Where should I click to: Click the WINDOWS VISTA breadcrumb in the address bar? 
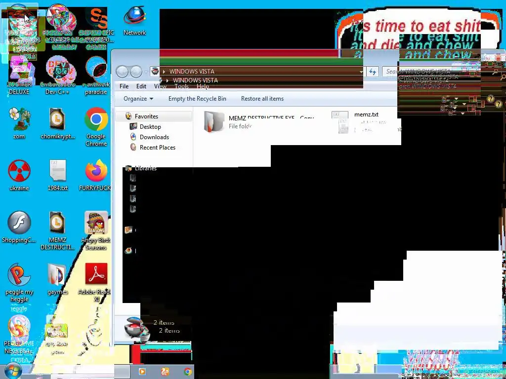(x=192, y=72)
